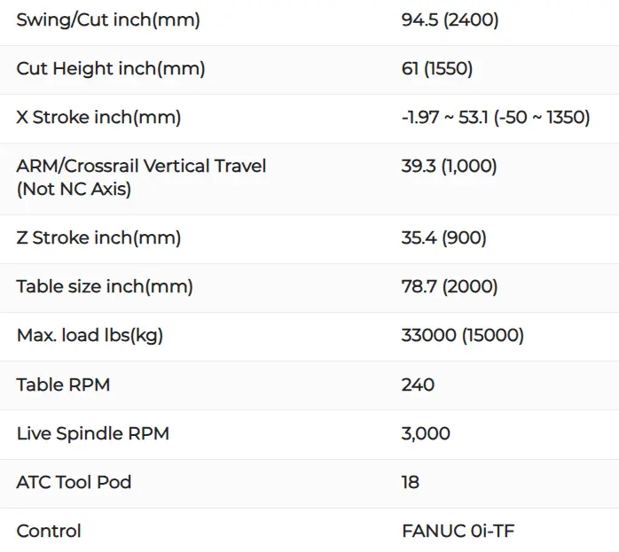Select the 35.4 (900) Z stroke value
Screen dimensions: 619x552
pyautogui.click(x=443, y=237)
